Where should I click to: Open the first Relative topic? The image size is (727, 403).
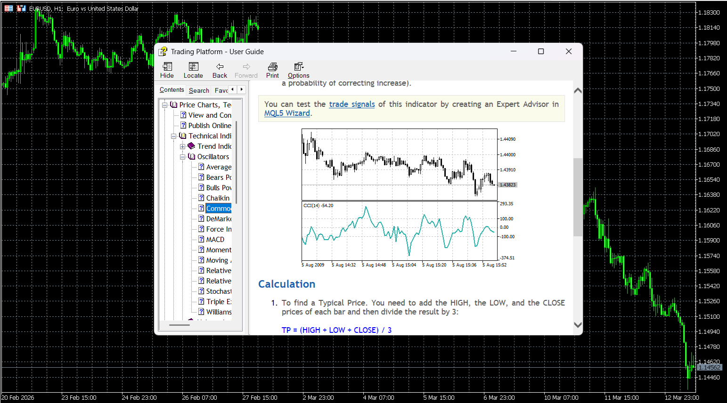tap(219, 270)
